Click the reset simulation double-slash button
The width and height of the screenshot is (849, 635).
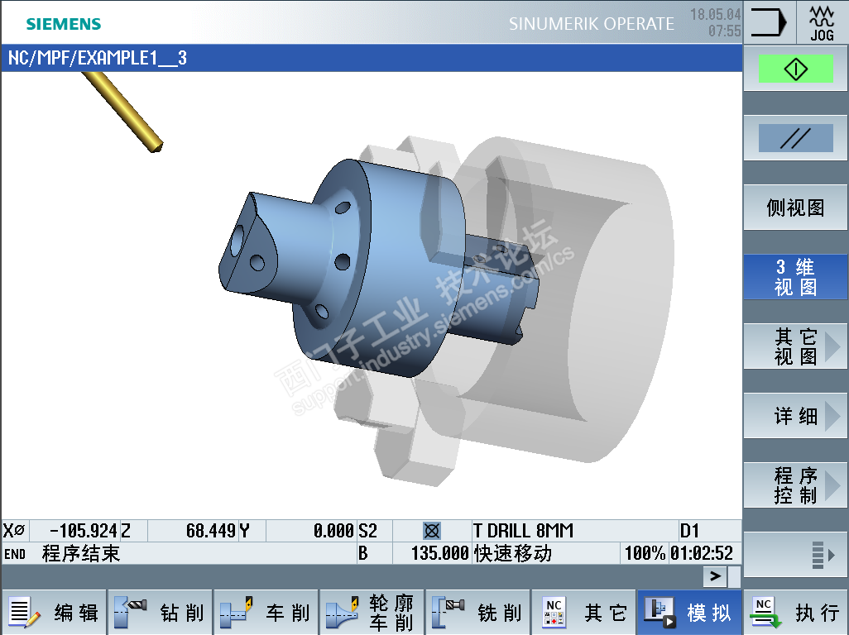pos(795,138)
